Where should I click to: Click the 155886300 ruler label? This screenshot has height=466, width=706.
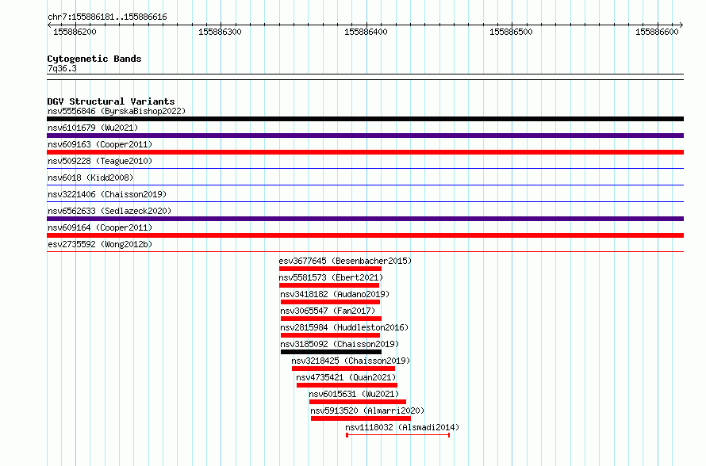220,32
